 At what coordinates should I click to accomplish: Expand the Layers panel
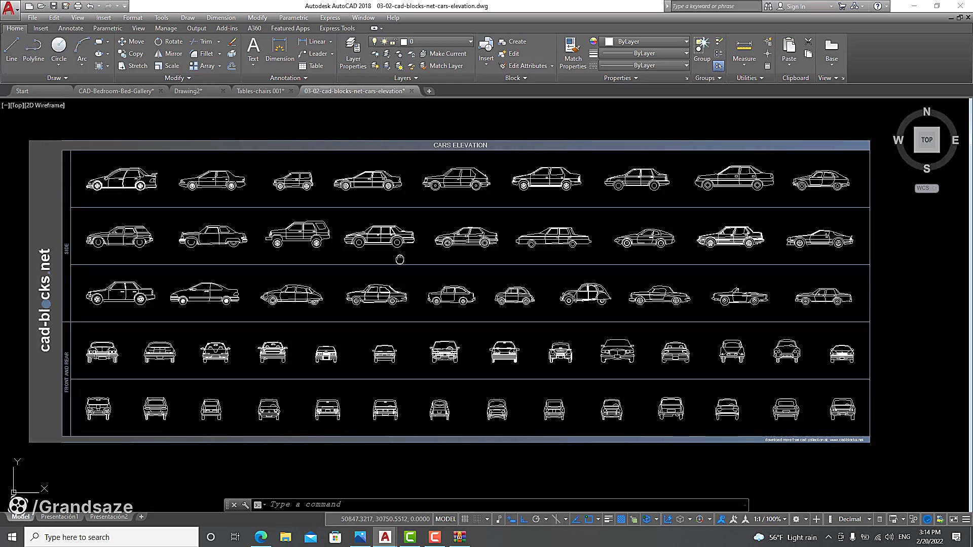pyautogui.click(x=406, y=78)
